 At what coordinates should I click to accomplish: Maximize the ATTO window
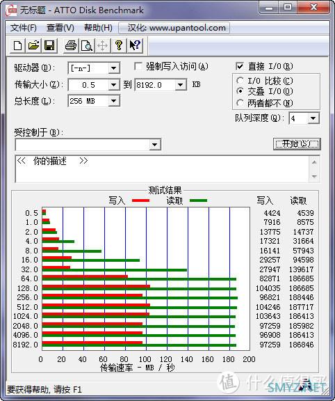(x=288, y=8)
